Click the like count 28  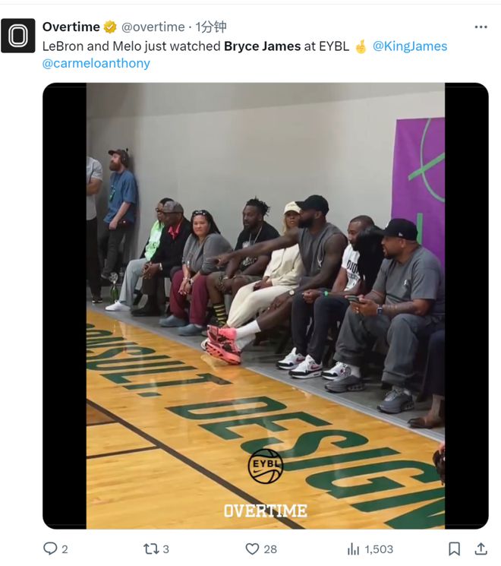click(x=270, y=549)
